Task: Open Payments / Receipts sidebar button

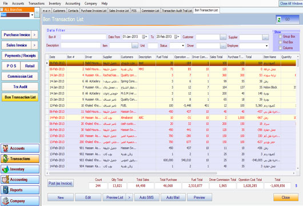Action: coord(20,56)
